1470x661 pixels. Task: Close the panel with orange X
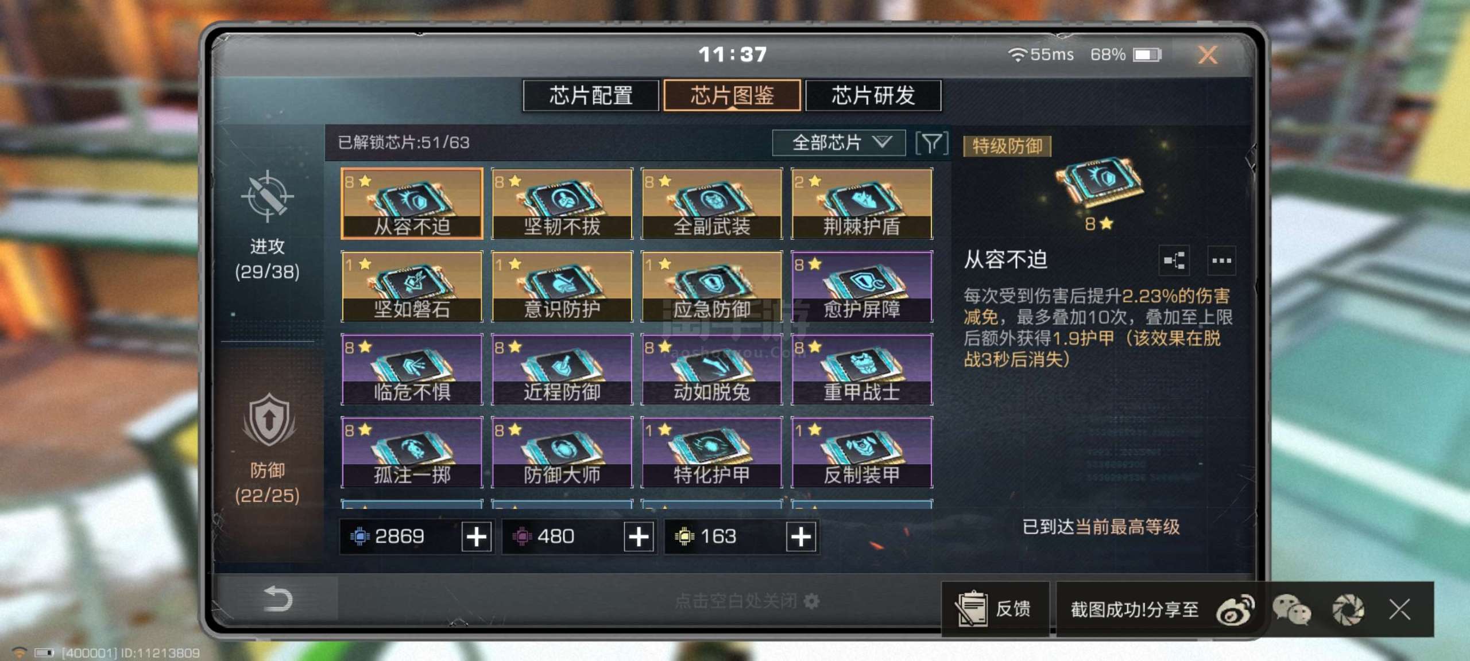click(1208, 55)
